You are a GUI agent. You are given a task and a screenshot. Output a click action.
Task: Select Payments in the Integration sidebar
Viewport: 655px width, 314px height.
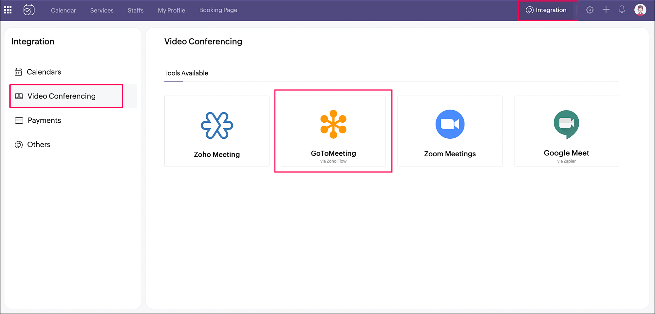pyautogui.click(x=73, y=120)
